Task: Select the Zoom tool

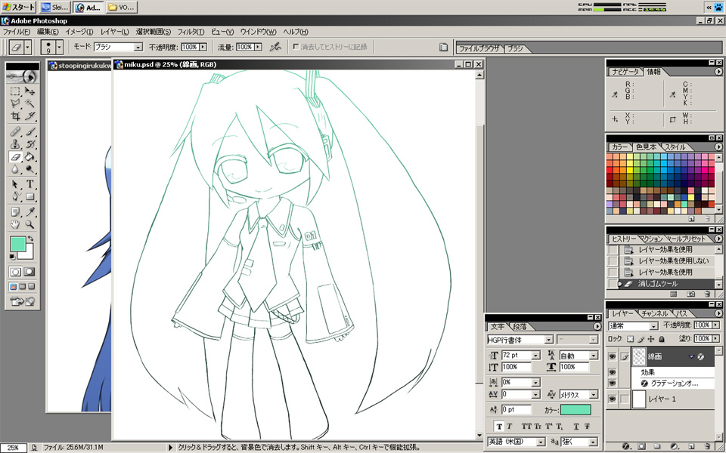Action: pos(29,225)
